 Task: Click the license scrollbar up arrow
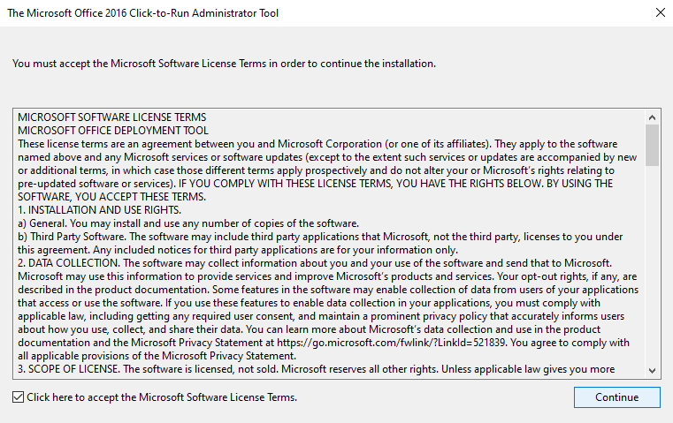[652, 117]
